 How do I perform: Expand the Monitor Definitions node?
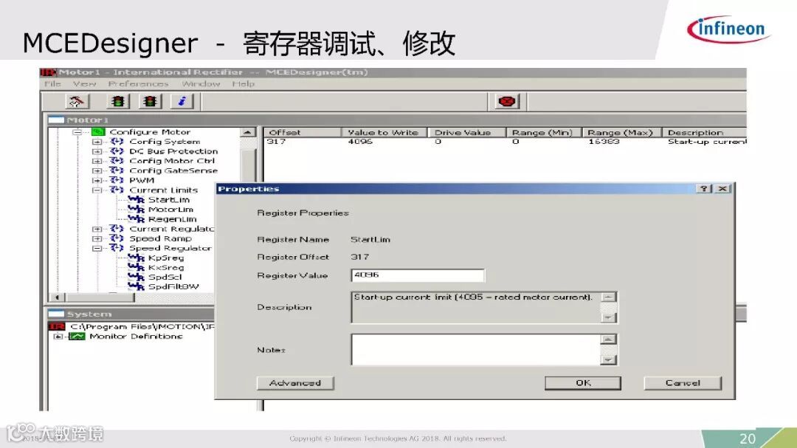pos(58,337)
